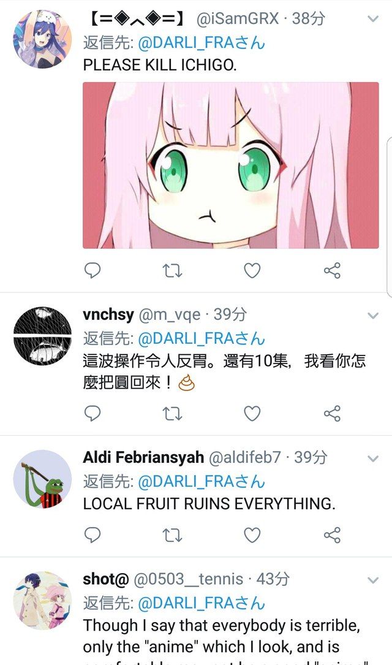392x665 pixels.
Task: View the pink-haired anime girl image
Action: 230,165
